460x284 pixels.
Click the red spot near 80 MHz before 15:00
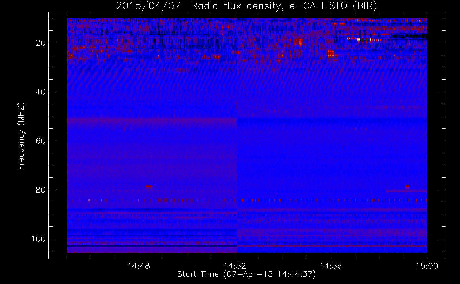pyautogui.click(x=407, y=186)
